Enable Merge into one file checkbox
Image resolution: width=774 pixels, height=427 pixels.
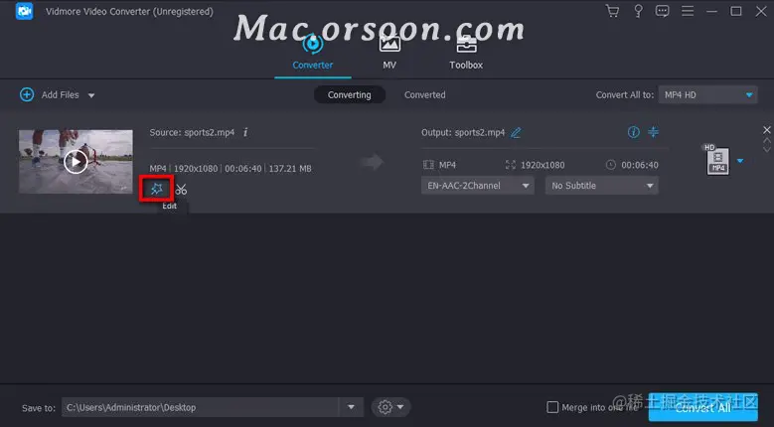coord(552,407)
